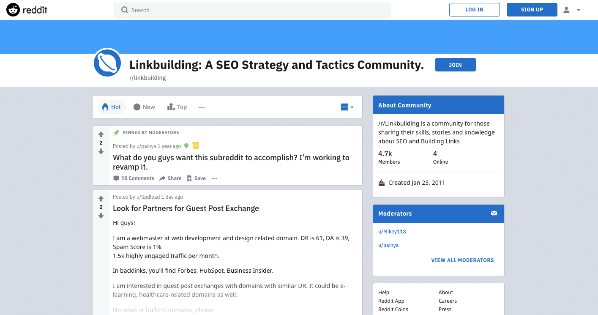Save the pinned post with bookmark icon

196,178
